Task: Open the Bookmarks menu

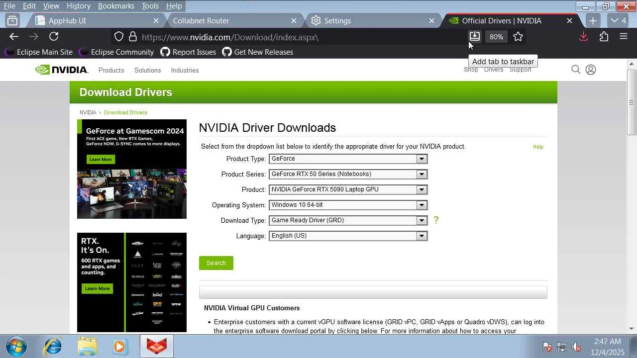Action: click(116, 6)
